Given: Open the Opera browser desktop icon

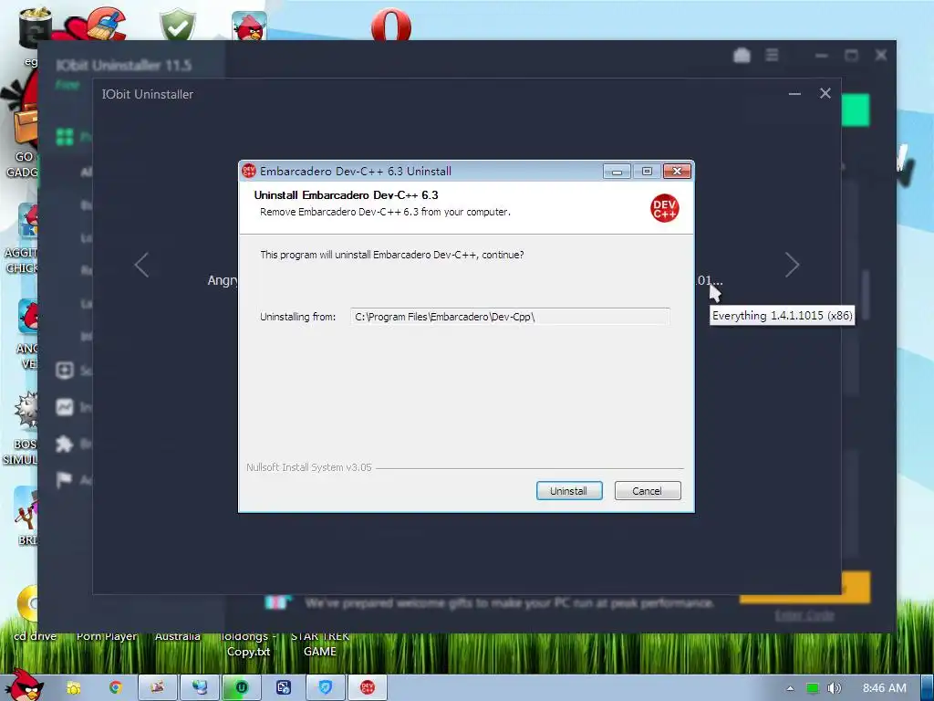Looking at the screenshot, I should click(x=390, y=26).
